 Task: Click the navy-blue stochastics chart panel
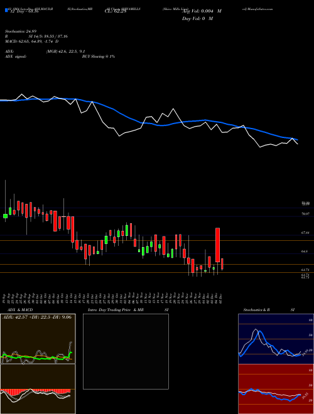click(x=276, y=339)
